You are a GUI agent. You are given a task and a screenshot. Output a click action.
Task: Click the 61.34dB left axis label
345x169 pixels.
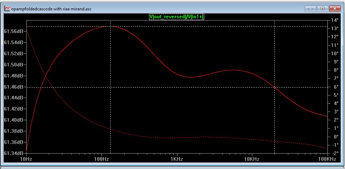point(13,153)
